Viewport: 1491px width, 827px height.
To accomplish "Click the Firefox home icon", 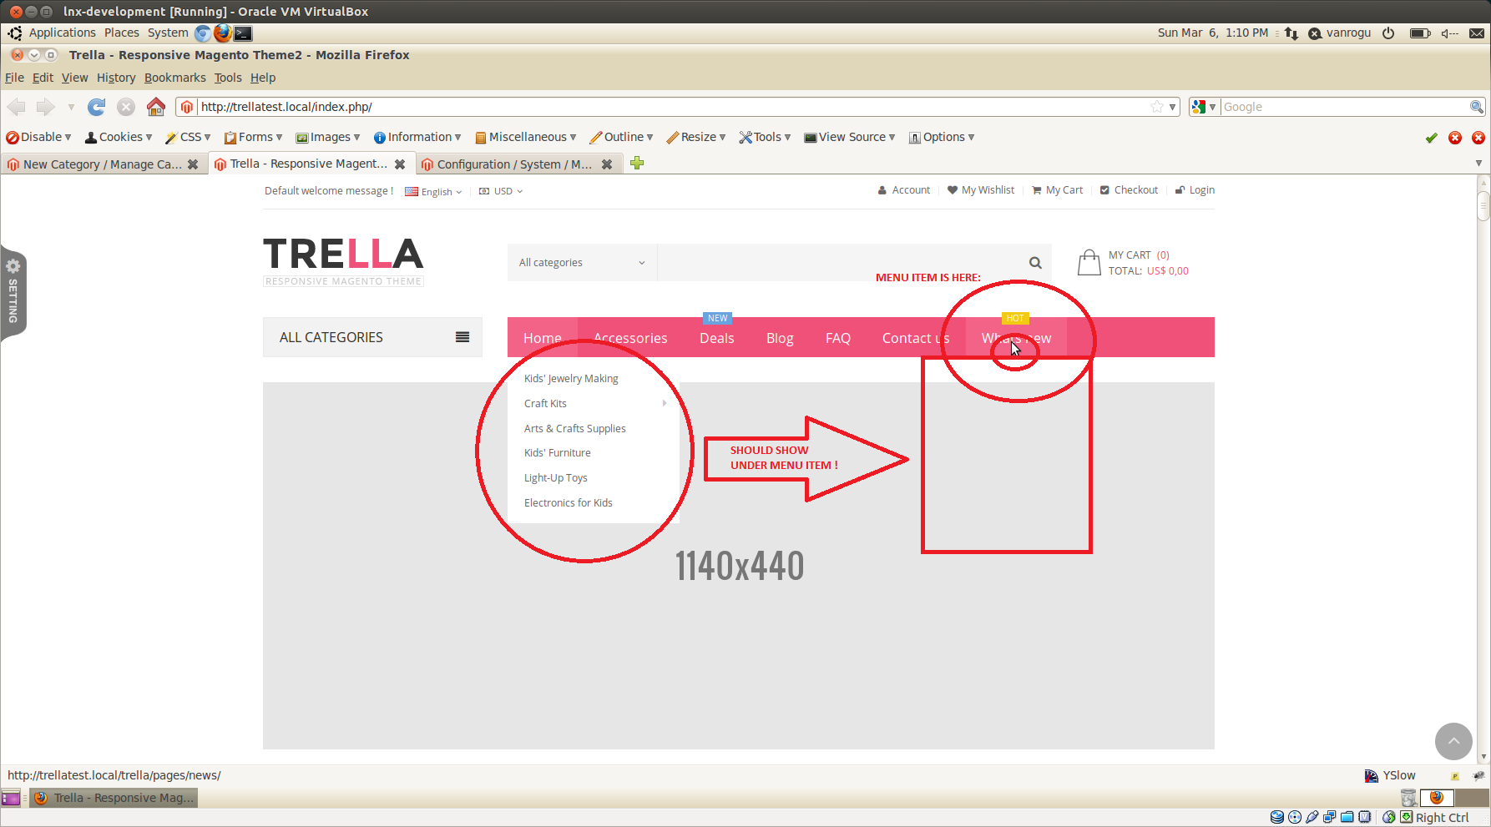I will coord(155,107).
